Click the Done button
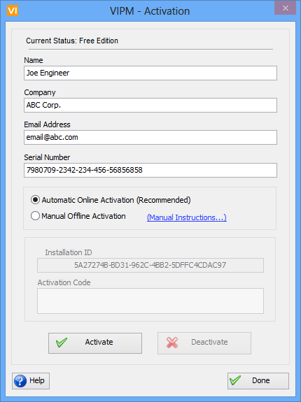301x402 pixels. 258,381
